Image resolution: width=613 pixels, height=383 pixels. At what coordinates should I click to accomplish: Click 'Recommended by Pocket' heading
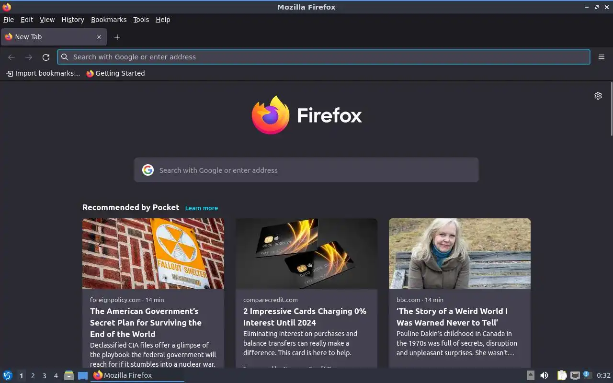[x=131, y=207]
